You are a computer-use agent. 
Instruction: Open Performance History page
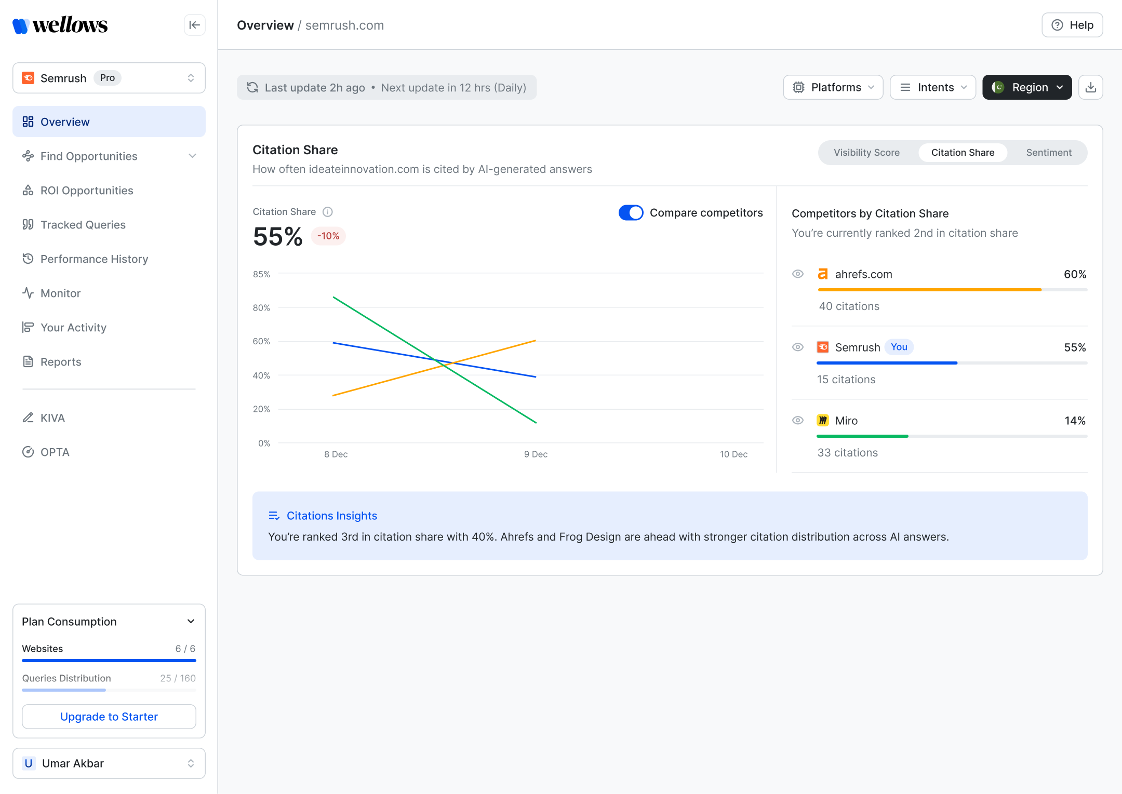coord(109,259)
